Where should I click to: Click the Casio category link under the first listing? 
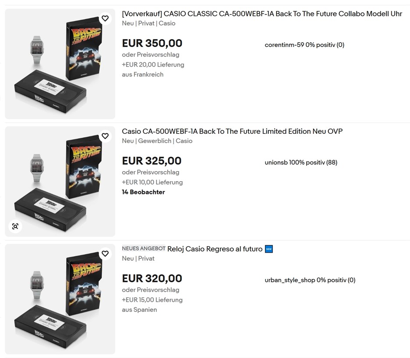point(167,23)
